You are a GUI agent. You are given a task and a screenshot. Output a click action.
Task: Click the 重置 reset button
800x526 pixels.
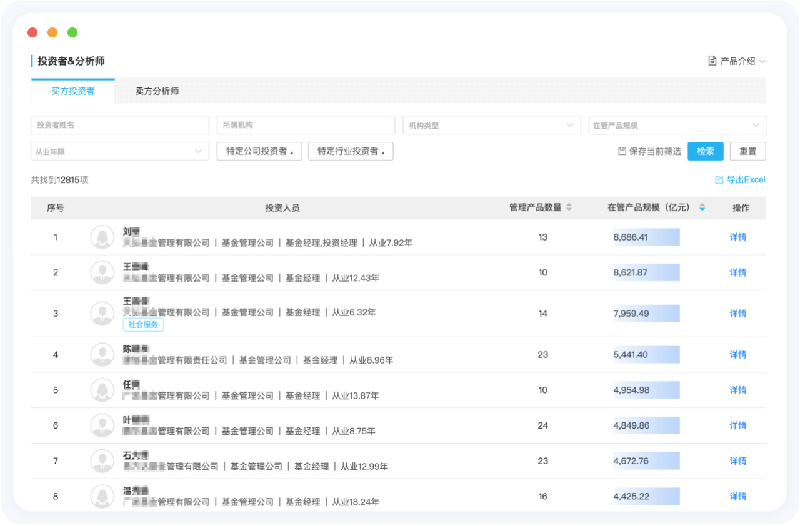(x=748, y=151)
